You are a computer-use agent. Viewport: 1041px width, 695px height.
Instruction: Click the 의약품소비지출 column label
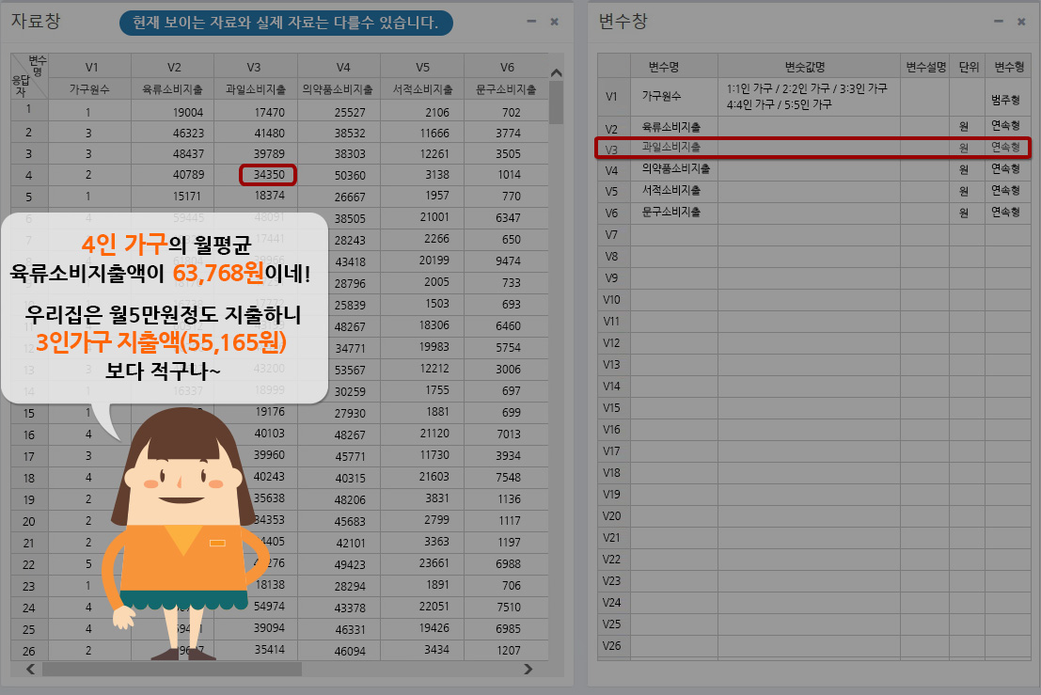point(339,89)
